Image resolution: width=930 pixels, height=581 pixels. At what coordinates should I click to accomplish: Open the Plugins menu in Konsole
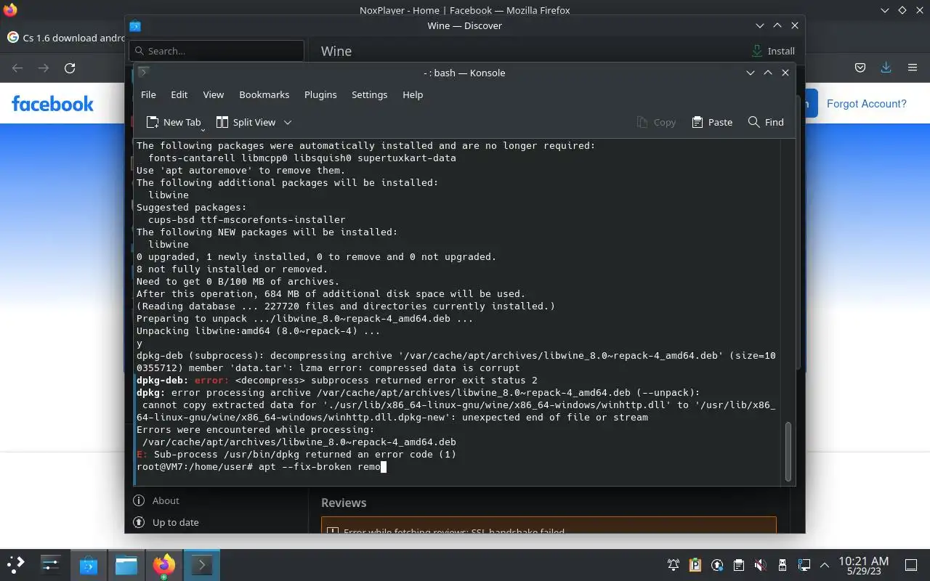(x=320, y=94)
